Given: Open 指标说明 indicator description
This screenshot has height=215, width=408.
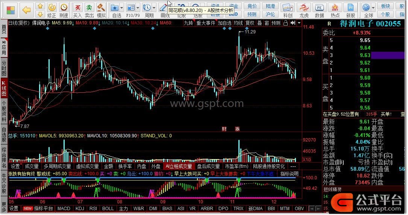Looking at the screenshot, I should (x=289, y=174).
